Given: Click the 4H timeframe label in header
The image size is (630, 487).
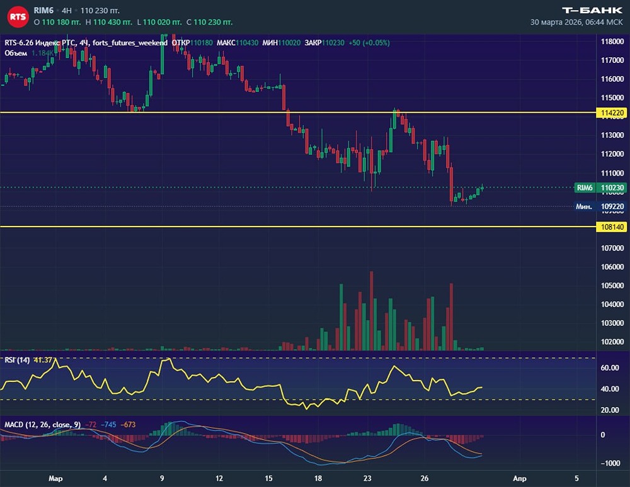Looking at the screenshot, I should pyautogui.click(x=67, y=11).
